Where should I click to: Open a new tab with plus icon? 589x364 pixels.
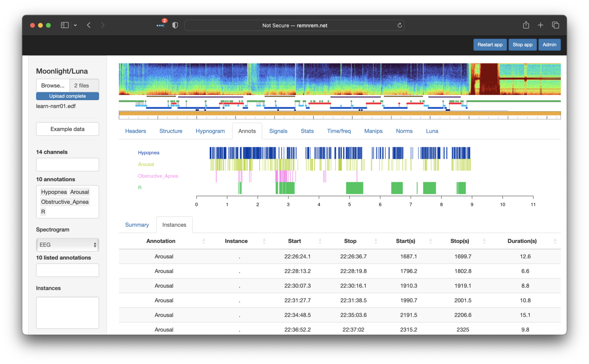click(x=540, y=25)
